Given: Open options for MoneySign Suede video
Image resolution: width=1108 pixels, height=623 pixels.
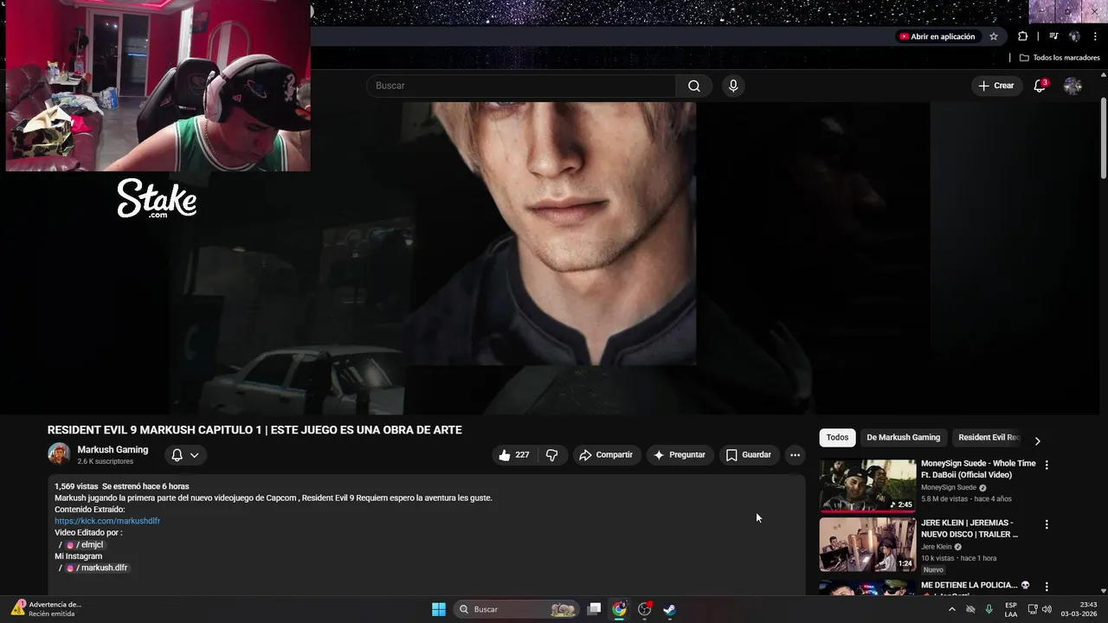Looking at the screenshot, I should (1047, 465).
